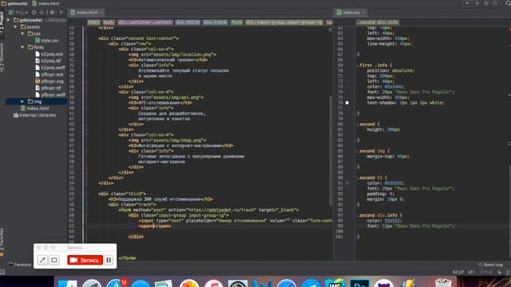Click cursor position 62:27 in status bar
511x287 pixels.
click(x=458, y=272)
